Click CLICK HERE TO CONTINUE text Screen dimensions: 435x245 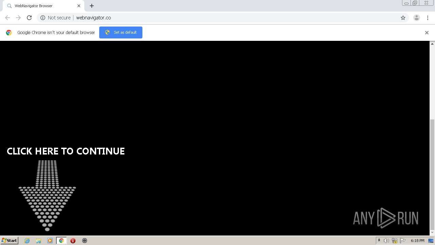tap(66, 151)
